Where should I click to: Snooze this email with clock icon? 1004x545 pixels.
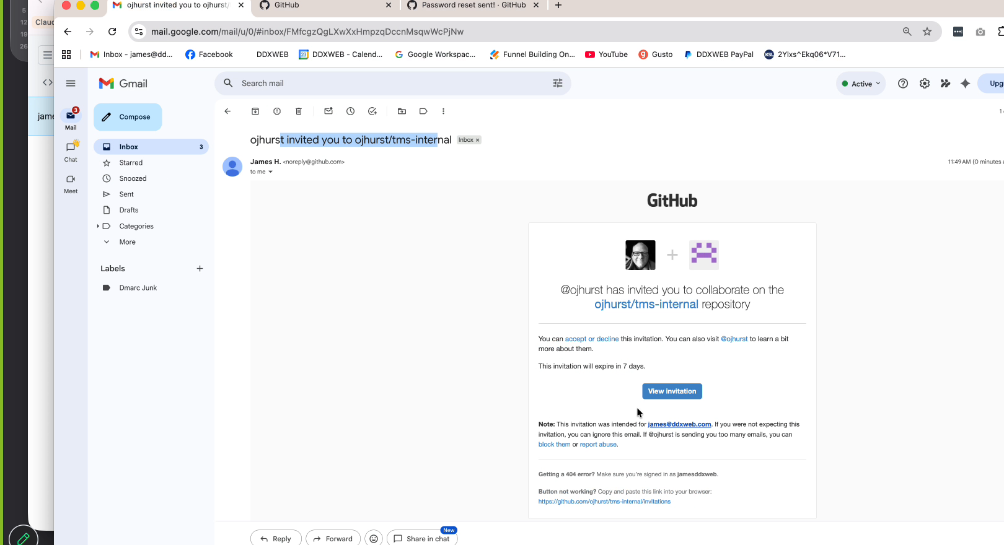coord(350,111)
